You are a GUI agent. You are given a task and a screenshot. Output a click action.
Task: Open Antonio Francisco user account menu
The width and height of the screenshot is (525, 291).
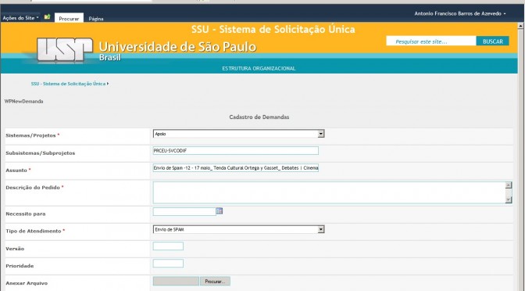[460, 14]
